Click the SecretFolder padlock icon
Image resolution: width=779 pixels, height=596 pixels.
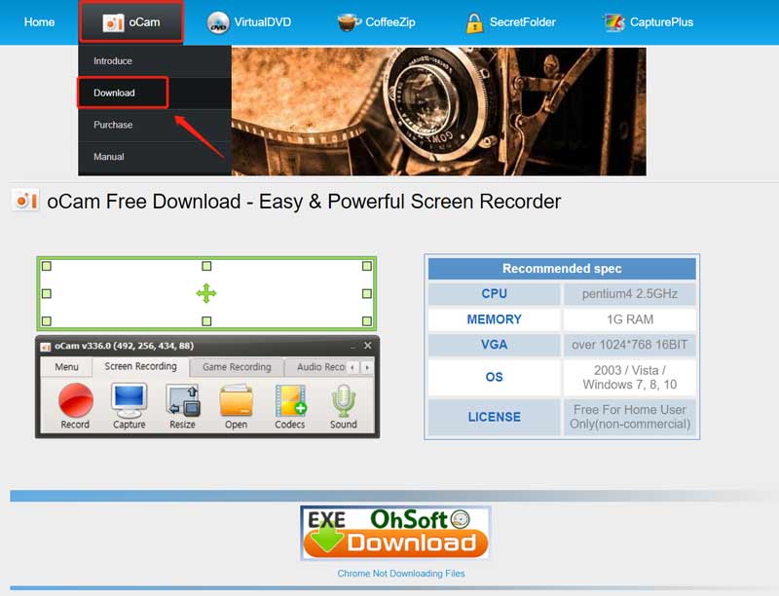(474, 22)
